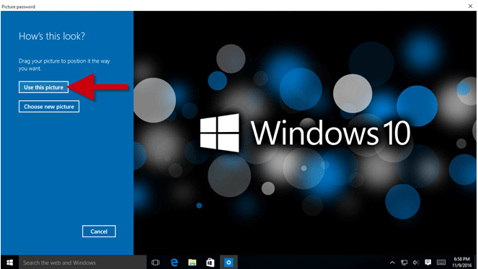Viewport: 478px width, 269px height.
Task: Click the Search the web and Windows box
Action: pyautogui.click(x=83, y=263)
